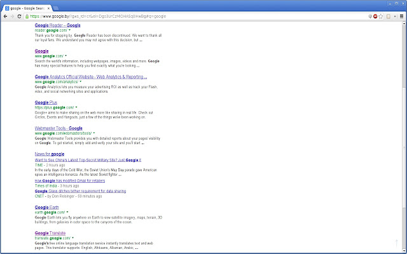Click the faint scroll-to-top arrow at bottom right

tap(397, 244)
